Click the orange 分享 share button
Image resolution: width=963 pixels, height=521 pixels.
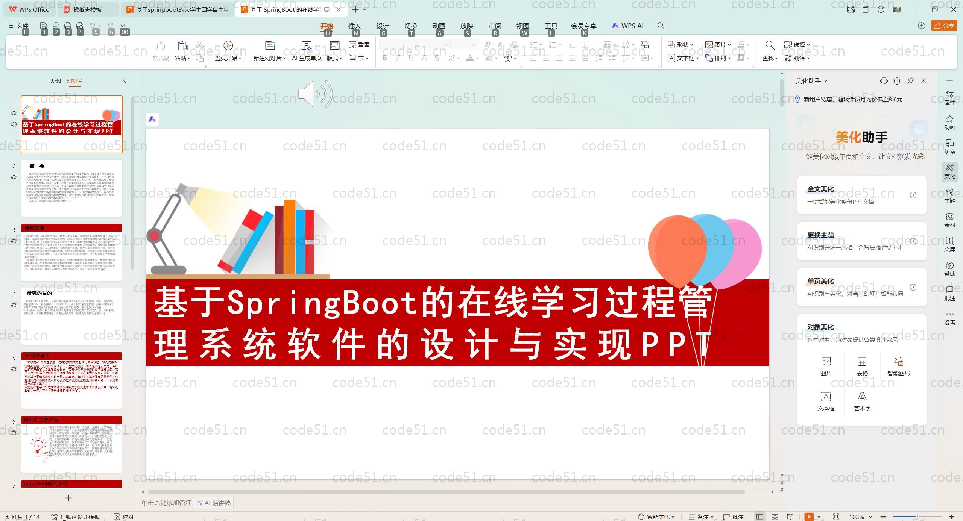(x=944, y=26)
